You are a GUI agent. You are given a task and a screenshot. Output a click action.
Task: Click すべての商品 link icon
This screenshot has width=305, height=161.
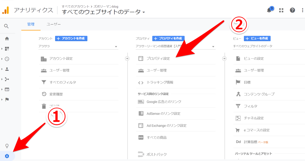pos(141,137)
